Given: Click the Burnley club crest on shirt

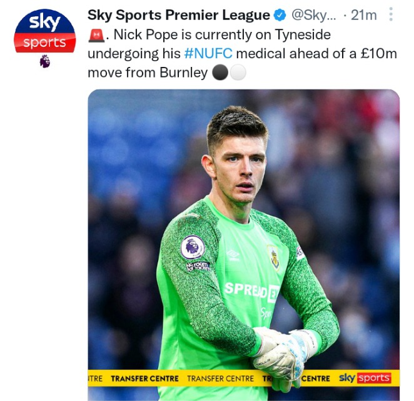Looking at the screenshot, I should click(x=274, y=257).
